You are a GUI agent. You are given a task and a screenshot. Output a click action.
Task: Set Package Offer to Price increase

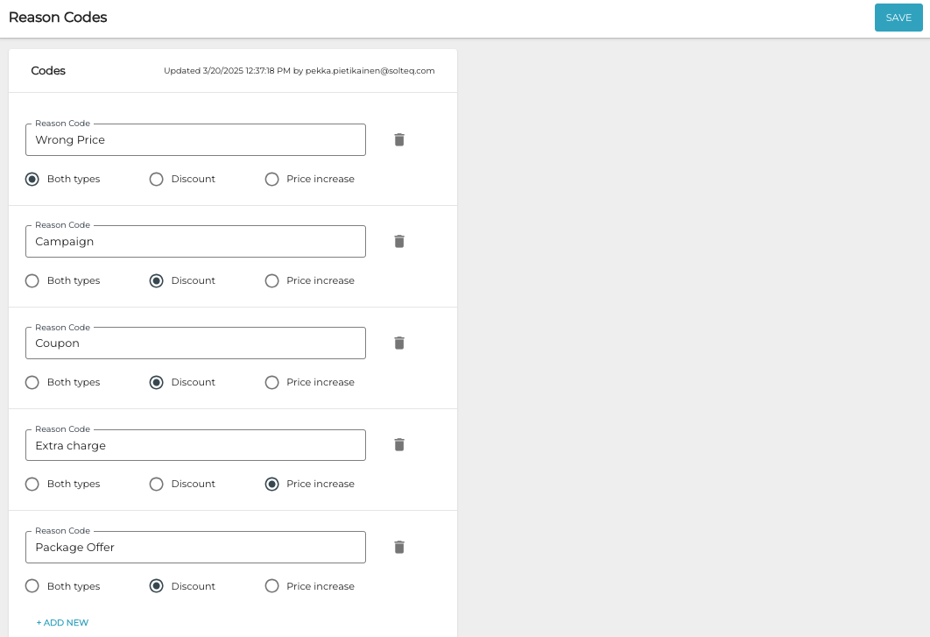coord(272,586)
